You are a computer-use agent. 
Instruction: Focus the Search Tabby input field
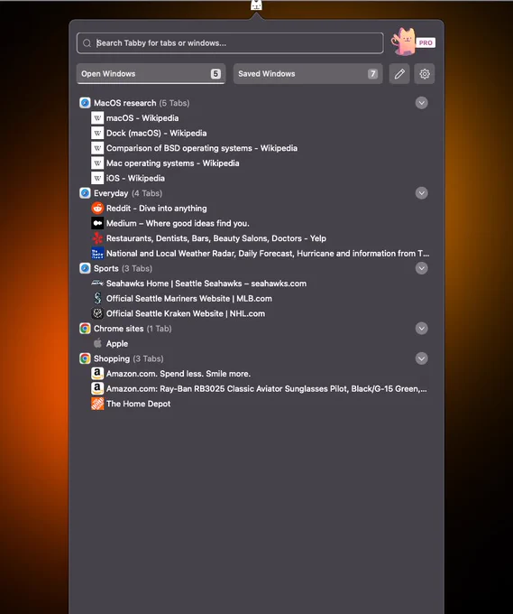point(230,43)
